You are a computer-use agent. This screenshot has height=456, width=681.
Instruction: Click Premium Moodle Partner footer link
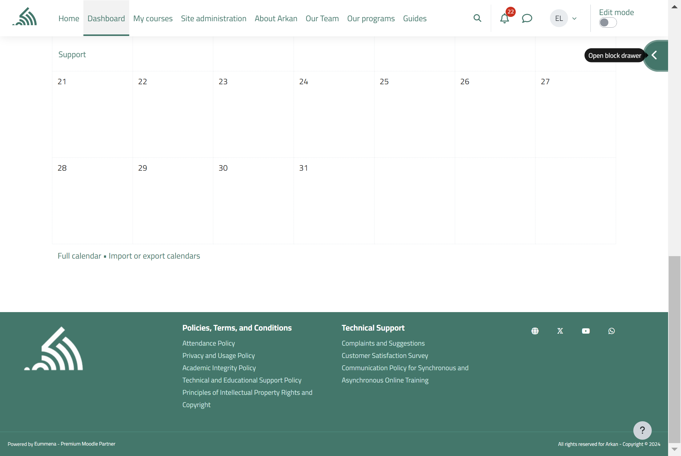(88, 444)
